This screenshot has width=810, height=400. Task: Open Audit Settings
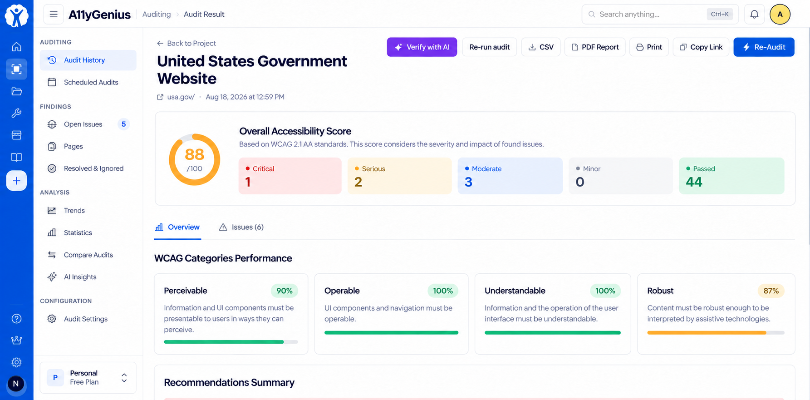coord(88,319)
